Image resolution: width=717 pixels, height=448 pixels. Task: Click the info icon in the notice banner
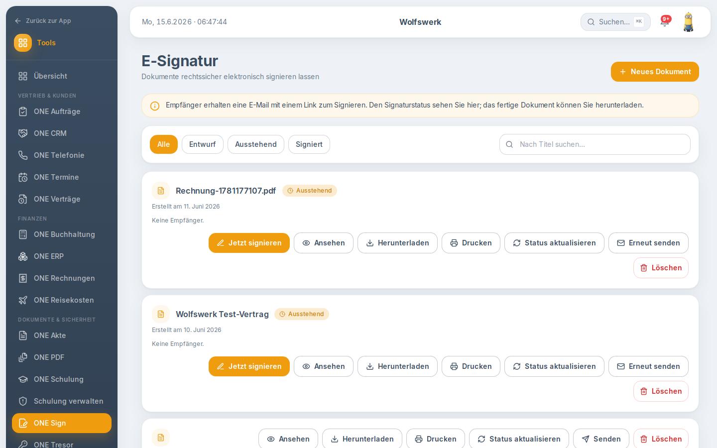[155, 106]
